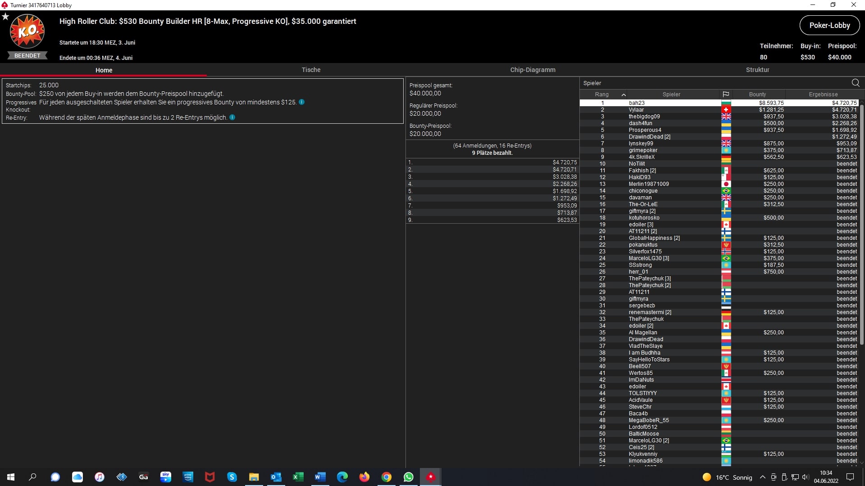865x486 pixels.
Task: Click the Poker-Lobby button
Action: point(829,25)
